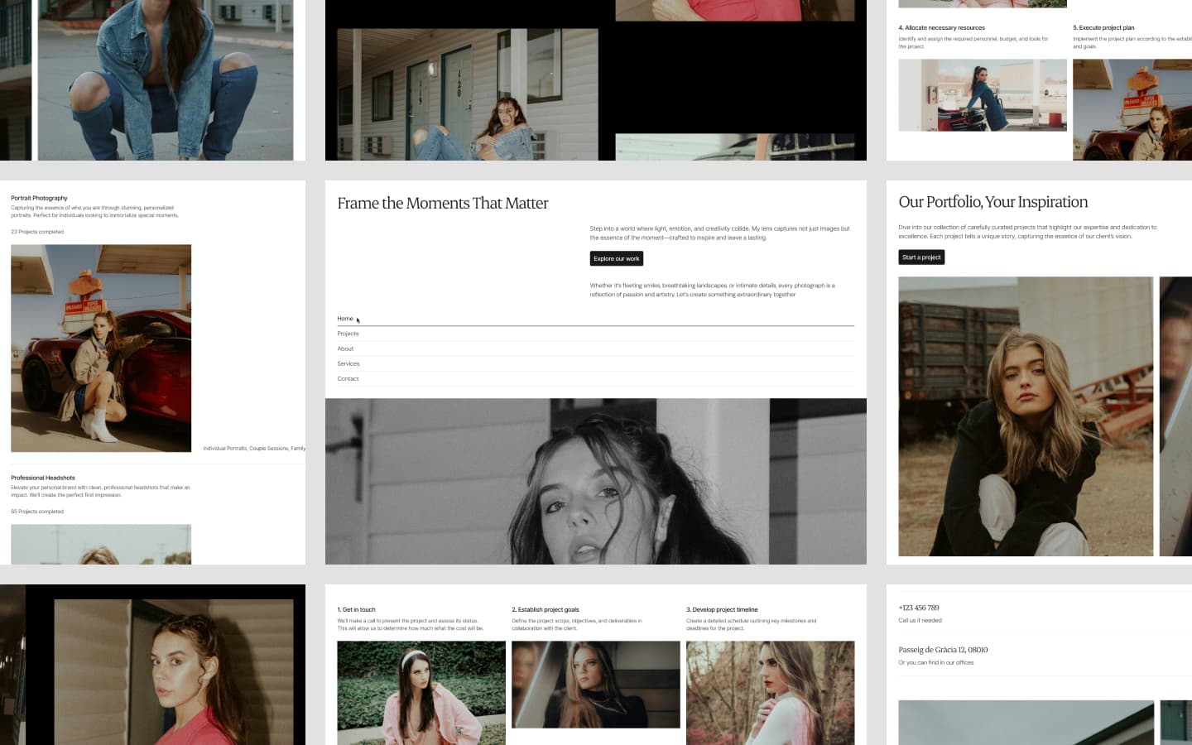
Task: Open the Projects navigation link
Action: tap(348, 334)
